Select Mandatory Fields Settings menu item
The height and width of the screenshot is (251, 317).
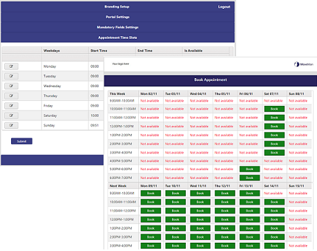coord(117,27)
